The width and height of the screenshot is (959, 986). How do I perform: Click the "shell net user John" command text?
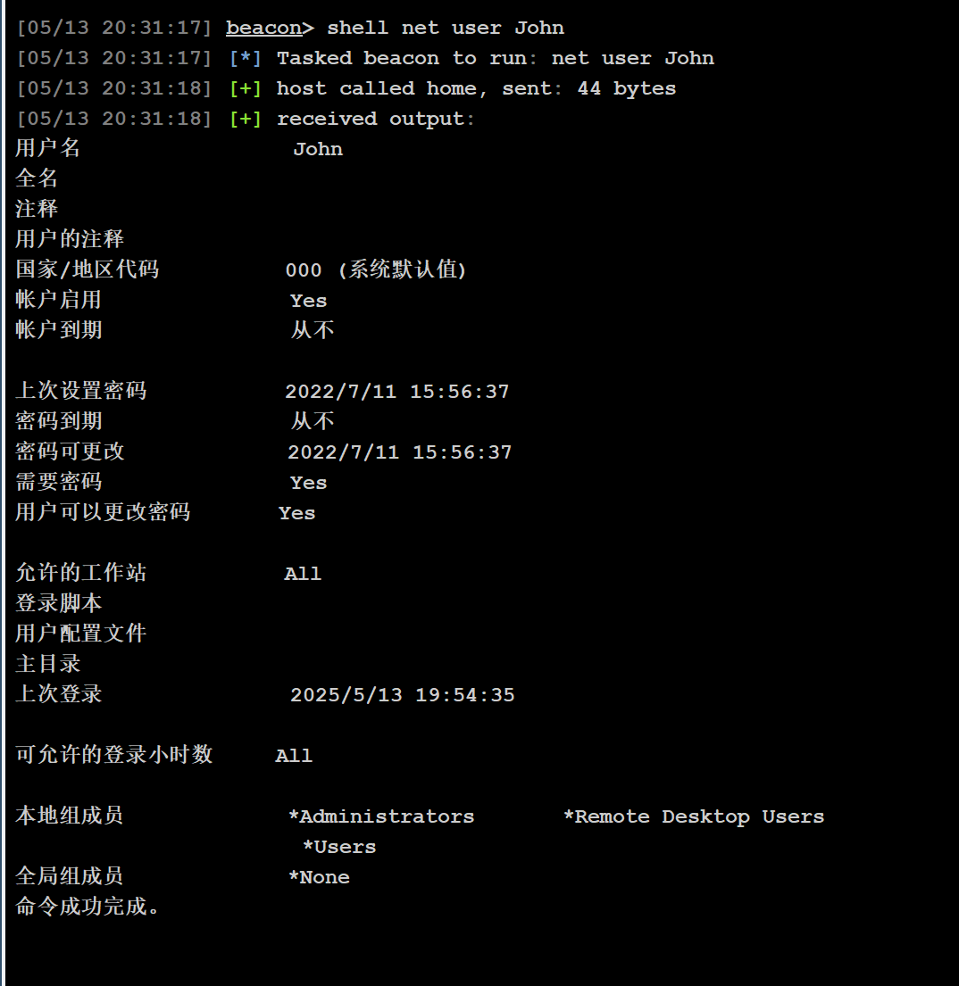(x=445, y=28)
